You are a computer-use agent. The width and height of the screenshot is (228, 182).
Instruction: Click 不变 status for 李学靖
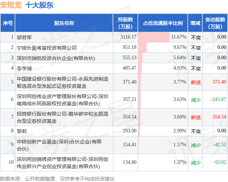(196, 69)
